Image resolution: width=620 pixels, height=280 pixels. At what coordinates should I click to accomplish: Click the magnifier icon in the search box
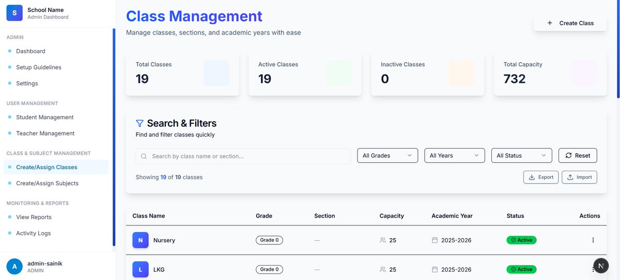[144, 156]
